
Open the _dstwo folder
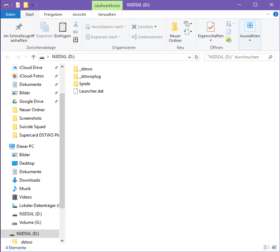(83, 69)
